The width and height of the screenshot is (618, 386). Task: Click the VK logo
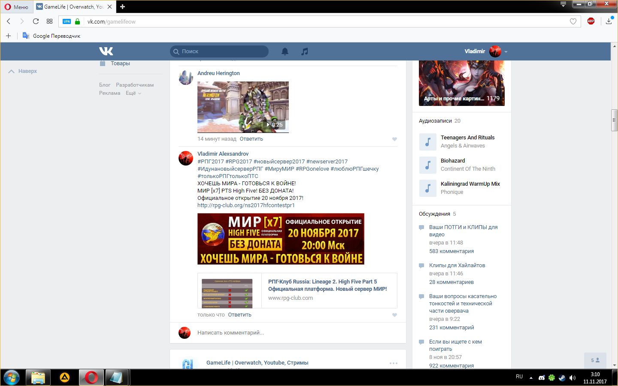pyautogui.click(x=106, y=51)
